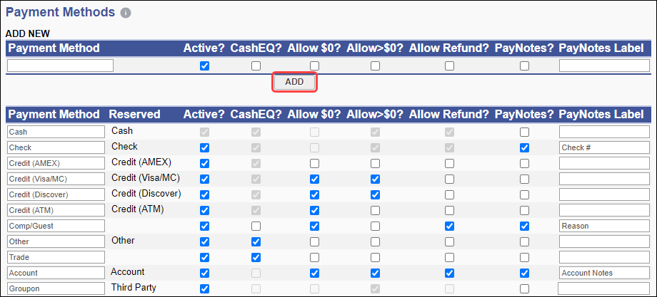
Task: Uncheck Allow>$0 for Credit (Discover)
Action: point(375,194)
